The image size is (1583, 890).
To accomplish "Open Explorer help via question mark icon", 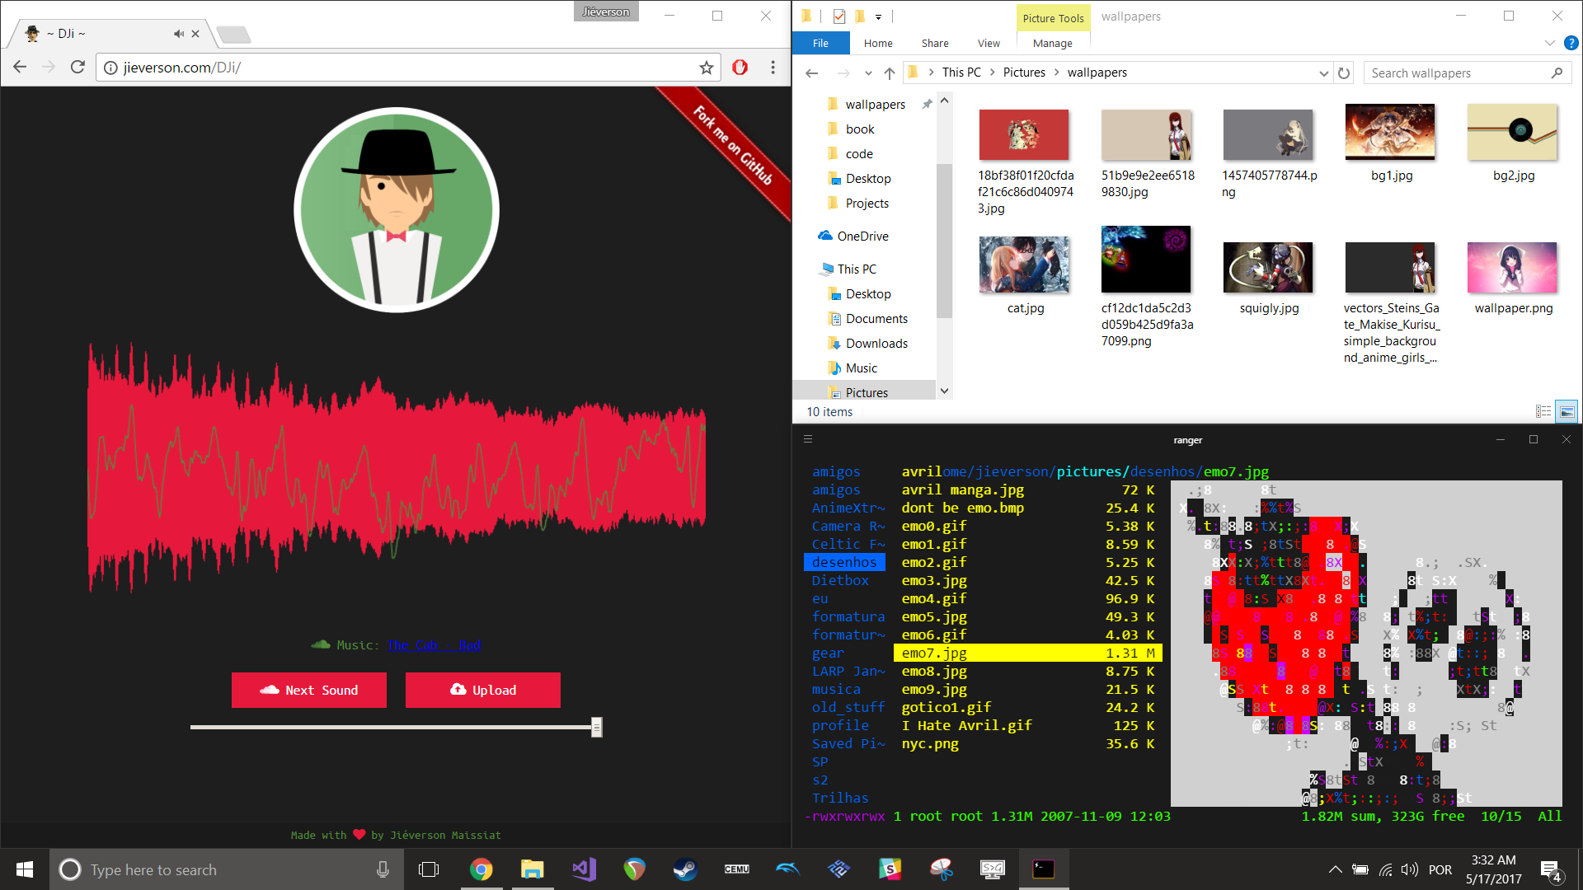I will click(1571, 44).
